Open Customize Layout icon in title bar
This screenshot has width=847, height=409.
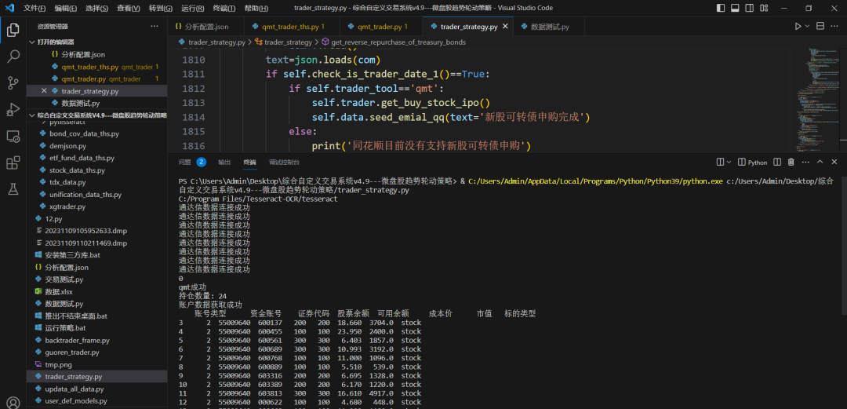coord(765,8)
